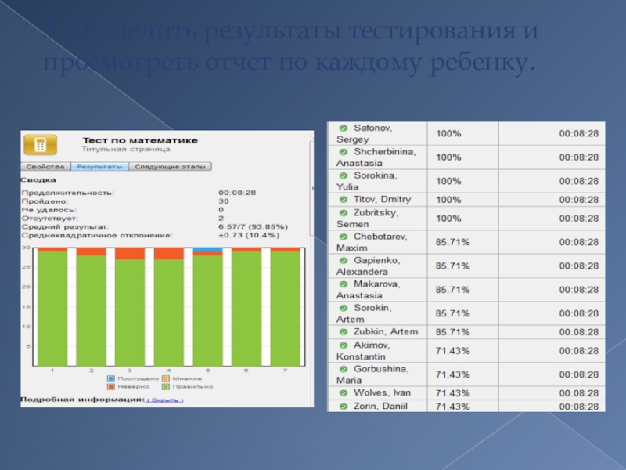
Task: Click the orange Мнение legend swatch
Action: 166,378
